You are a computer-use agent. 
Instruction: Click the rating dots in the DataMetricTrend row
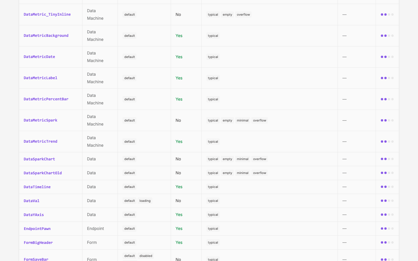387,142
